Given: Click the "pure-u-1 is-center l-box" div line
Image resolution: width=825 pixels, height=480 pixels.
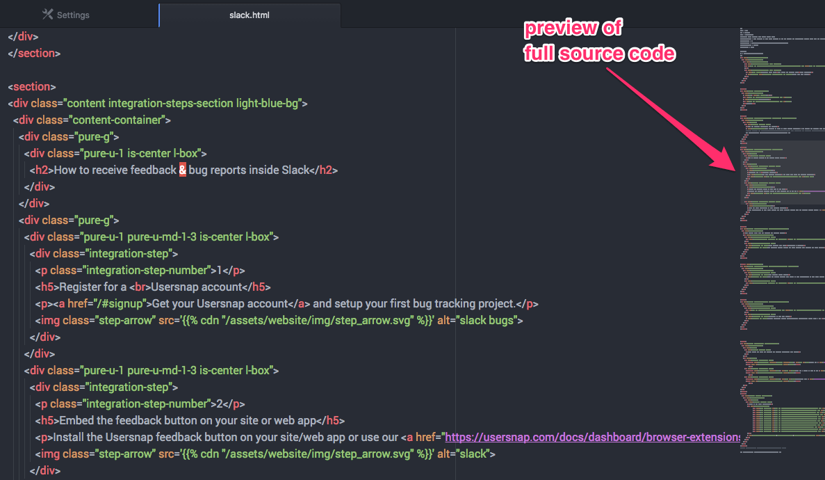Looking at the screenshot, I should (115, 153).
